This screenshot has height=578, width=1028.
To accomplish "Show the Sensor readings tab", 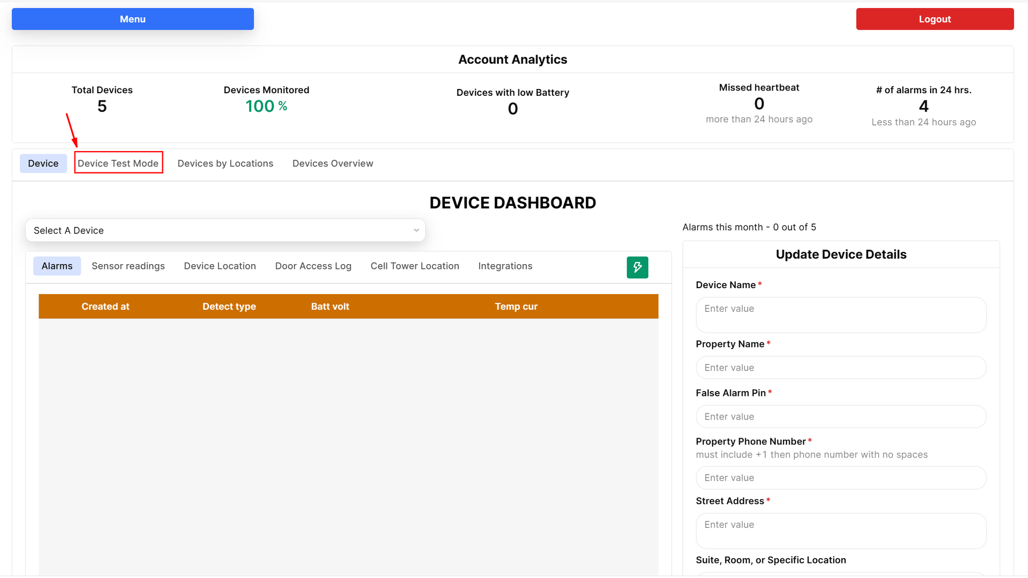I will [x=128, y=266].
